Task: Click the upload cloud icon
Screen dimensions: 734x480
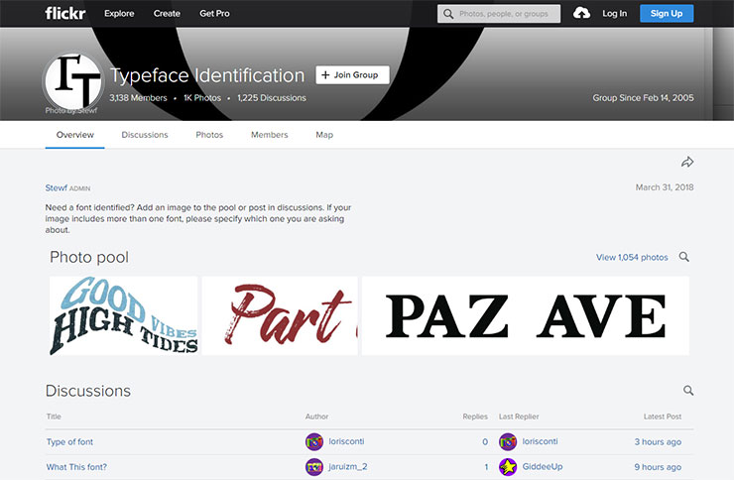Action: (x=581, y=13)
